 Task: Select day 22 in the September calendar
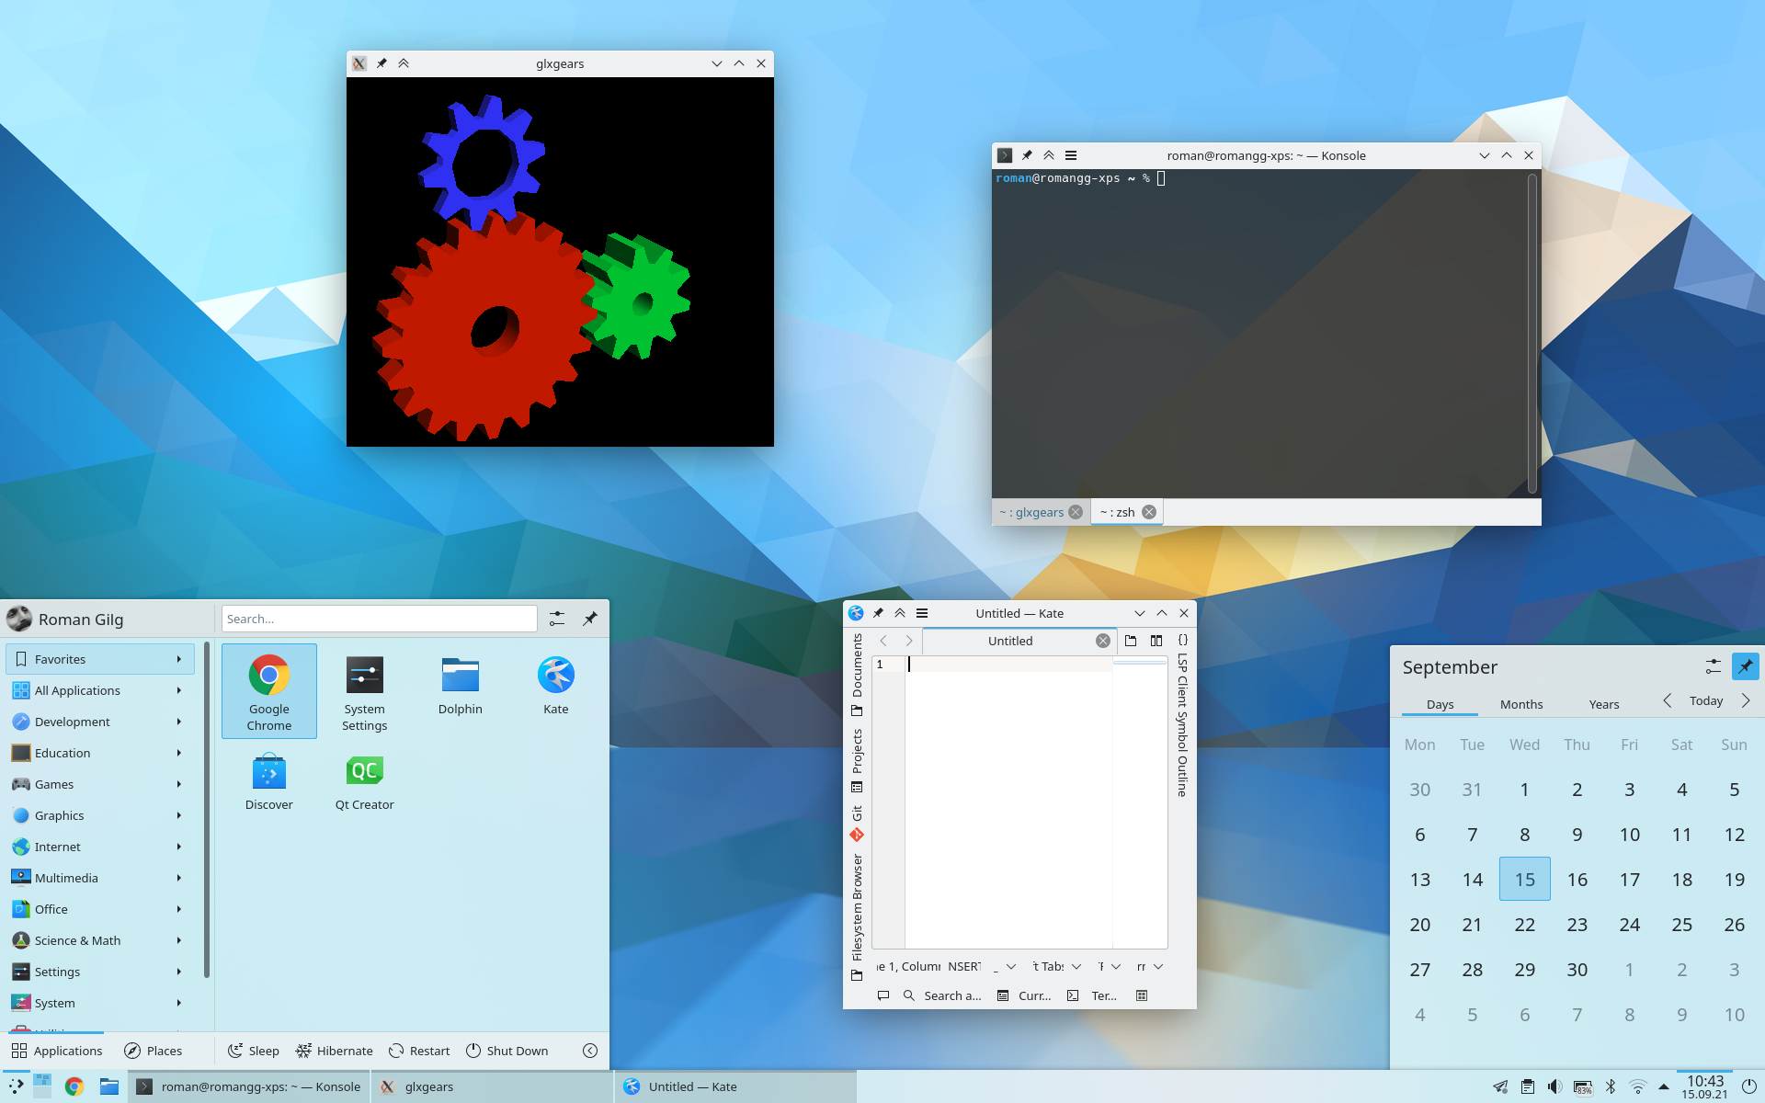(1524, 925)
